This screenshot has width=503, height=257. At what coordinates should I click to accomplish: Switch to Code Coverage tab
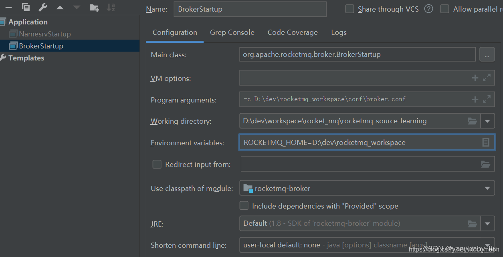(293, 32)
